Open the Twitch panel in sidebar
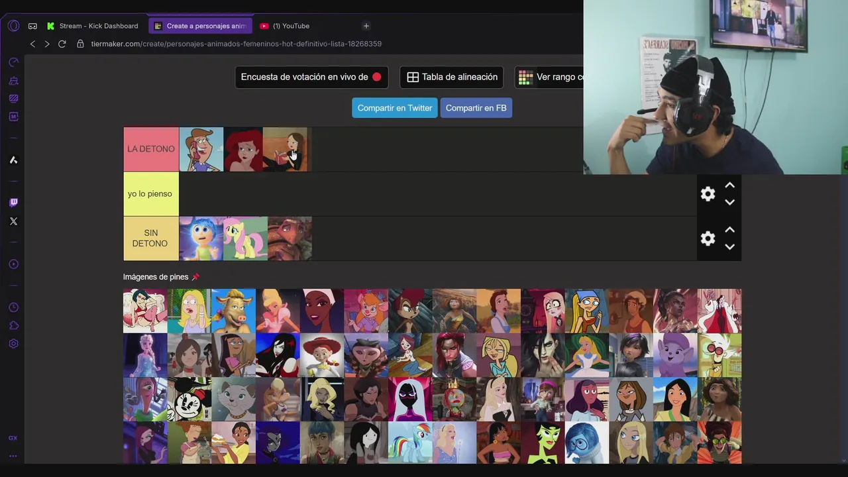848x477 pixels. [x=13, y=203]
